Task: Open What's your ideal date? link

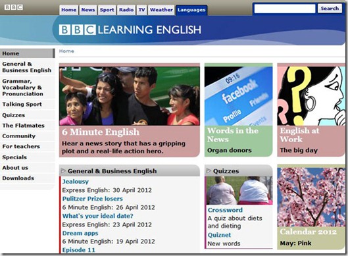Action: tap(97, 216)
